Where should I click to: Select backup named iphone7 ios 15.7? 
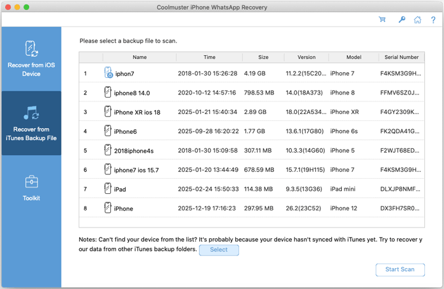pyautogui.click(x=136, y=170)
